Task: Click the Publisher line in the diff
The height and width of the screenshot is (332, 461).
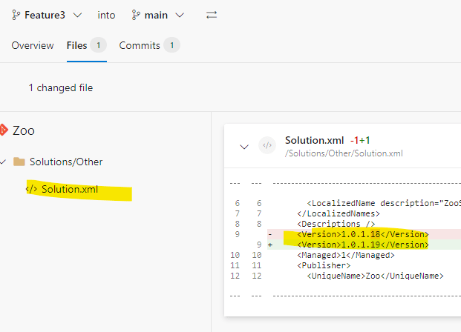Action: [324, 265]
